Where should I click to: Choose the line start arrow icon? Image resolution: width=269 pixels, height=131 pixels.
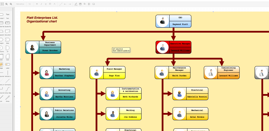coord(65,4)
